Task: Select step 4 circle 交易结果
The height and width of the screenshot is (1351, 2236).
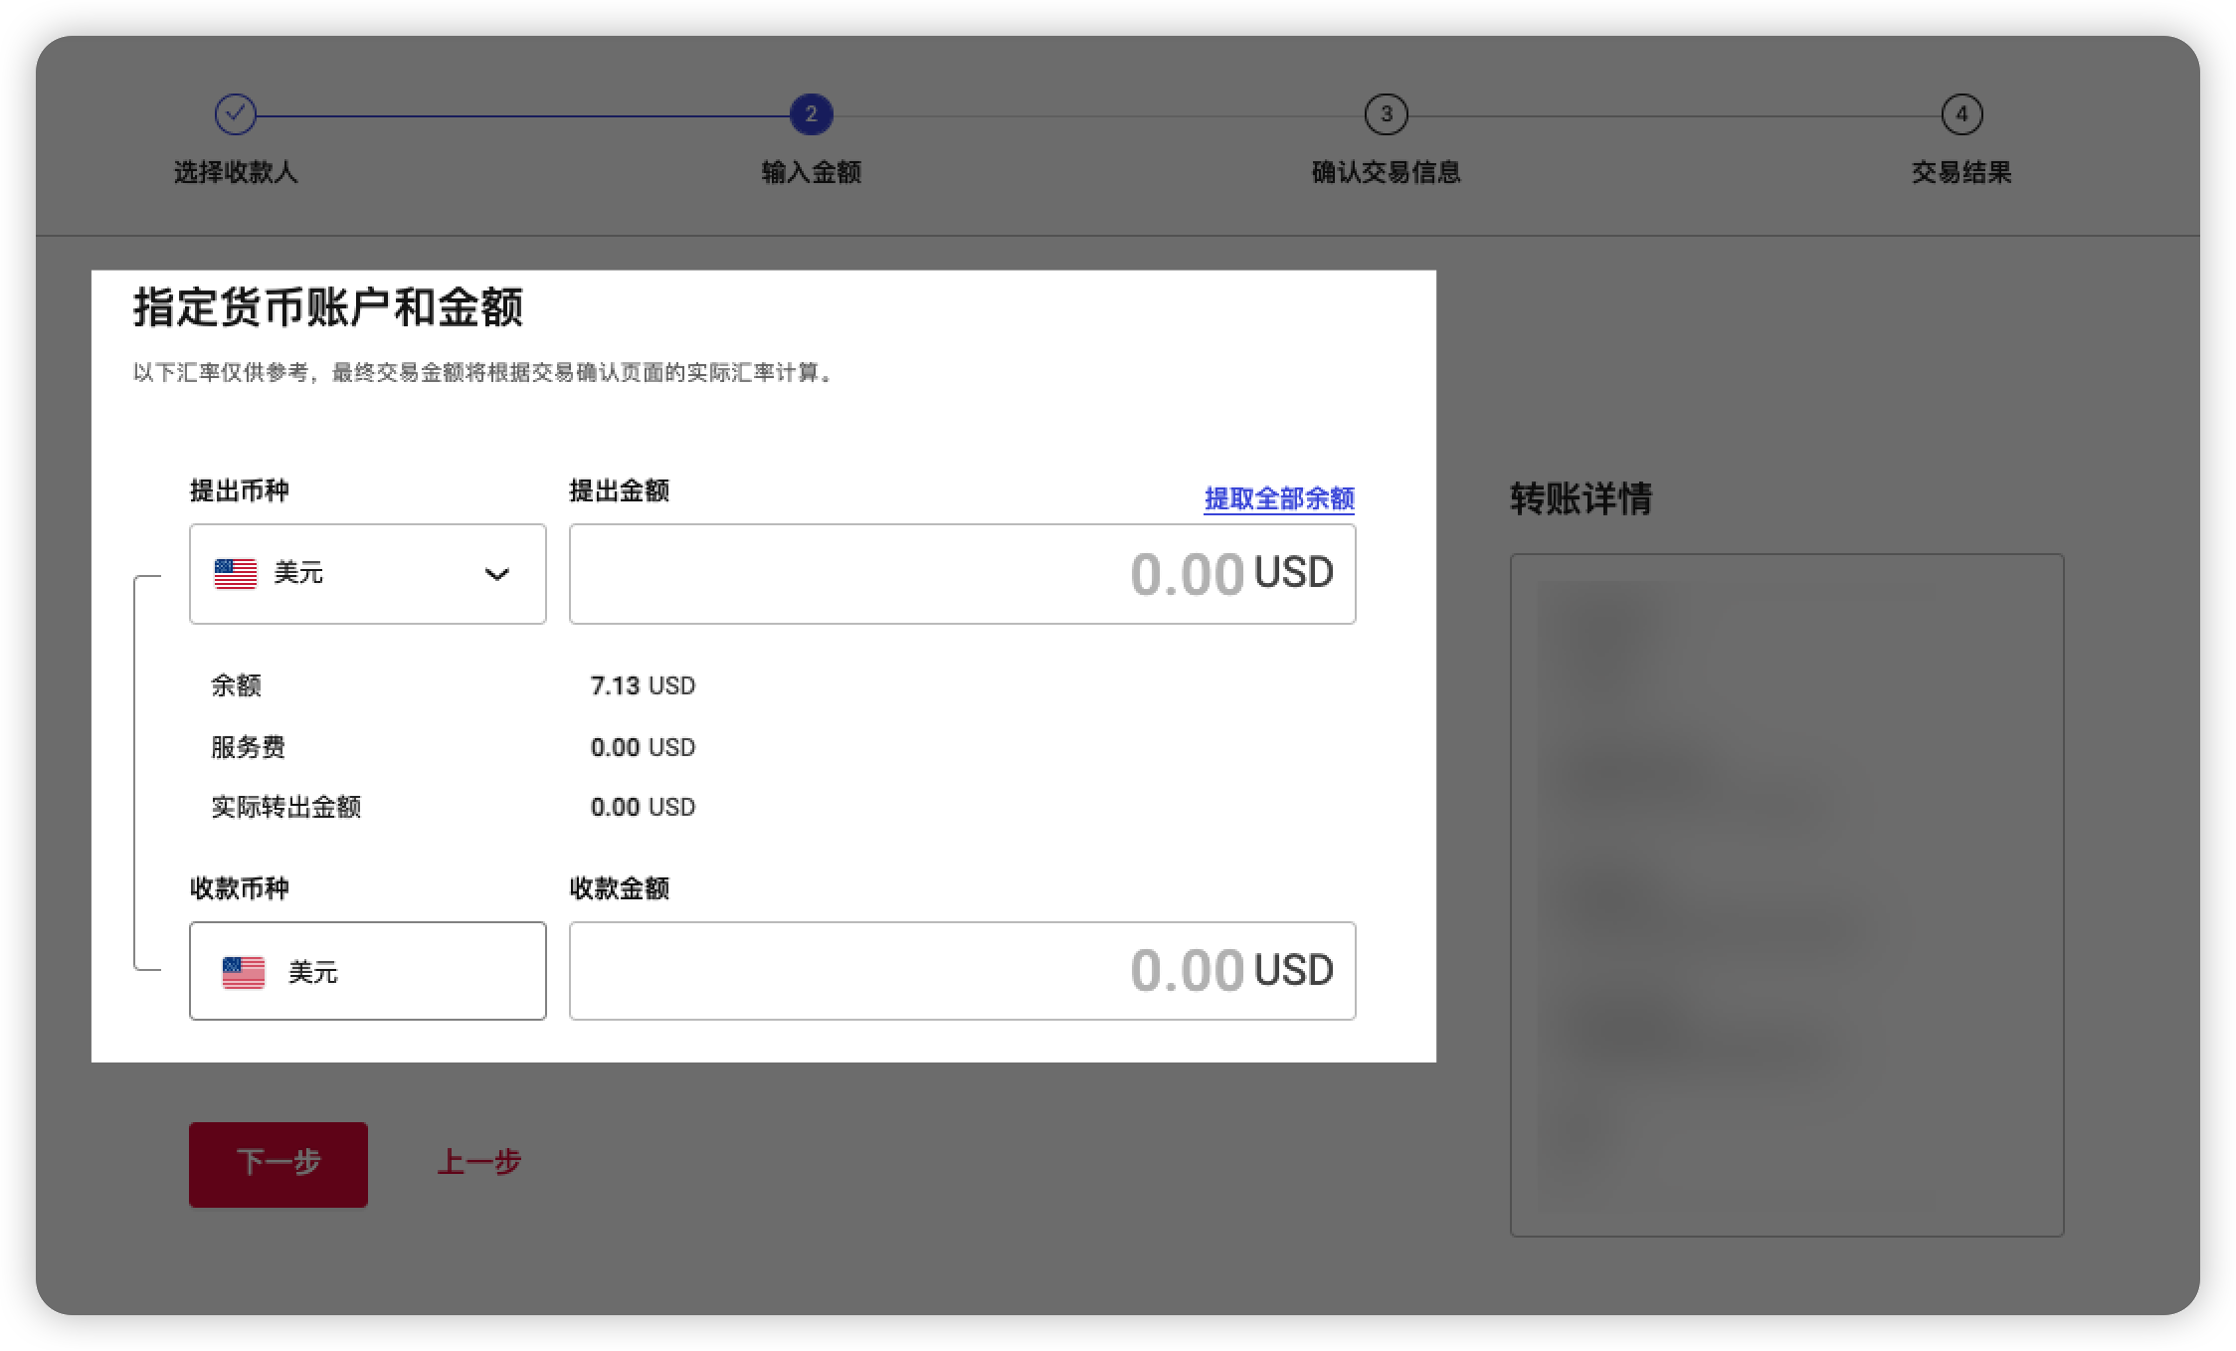Action: tap(1961, 114)
